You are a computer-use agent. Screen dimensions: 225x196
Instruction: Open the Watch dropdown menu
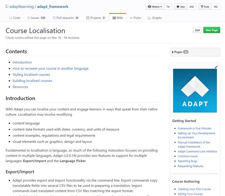click(x=155, y=7)
